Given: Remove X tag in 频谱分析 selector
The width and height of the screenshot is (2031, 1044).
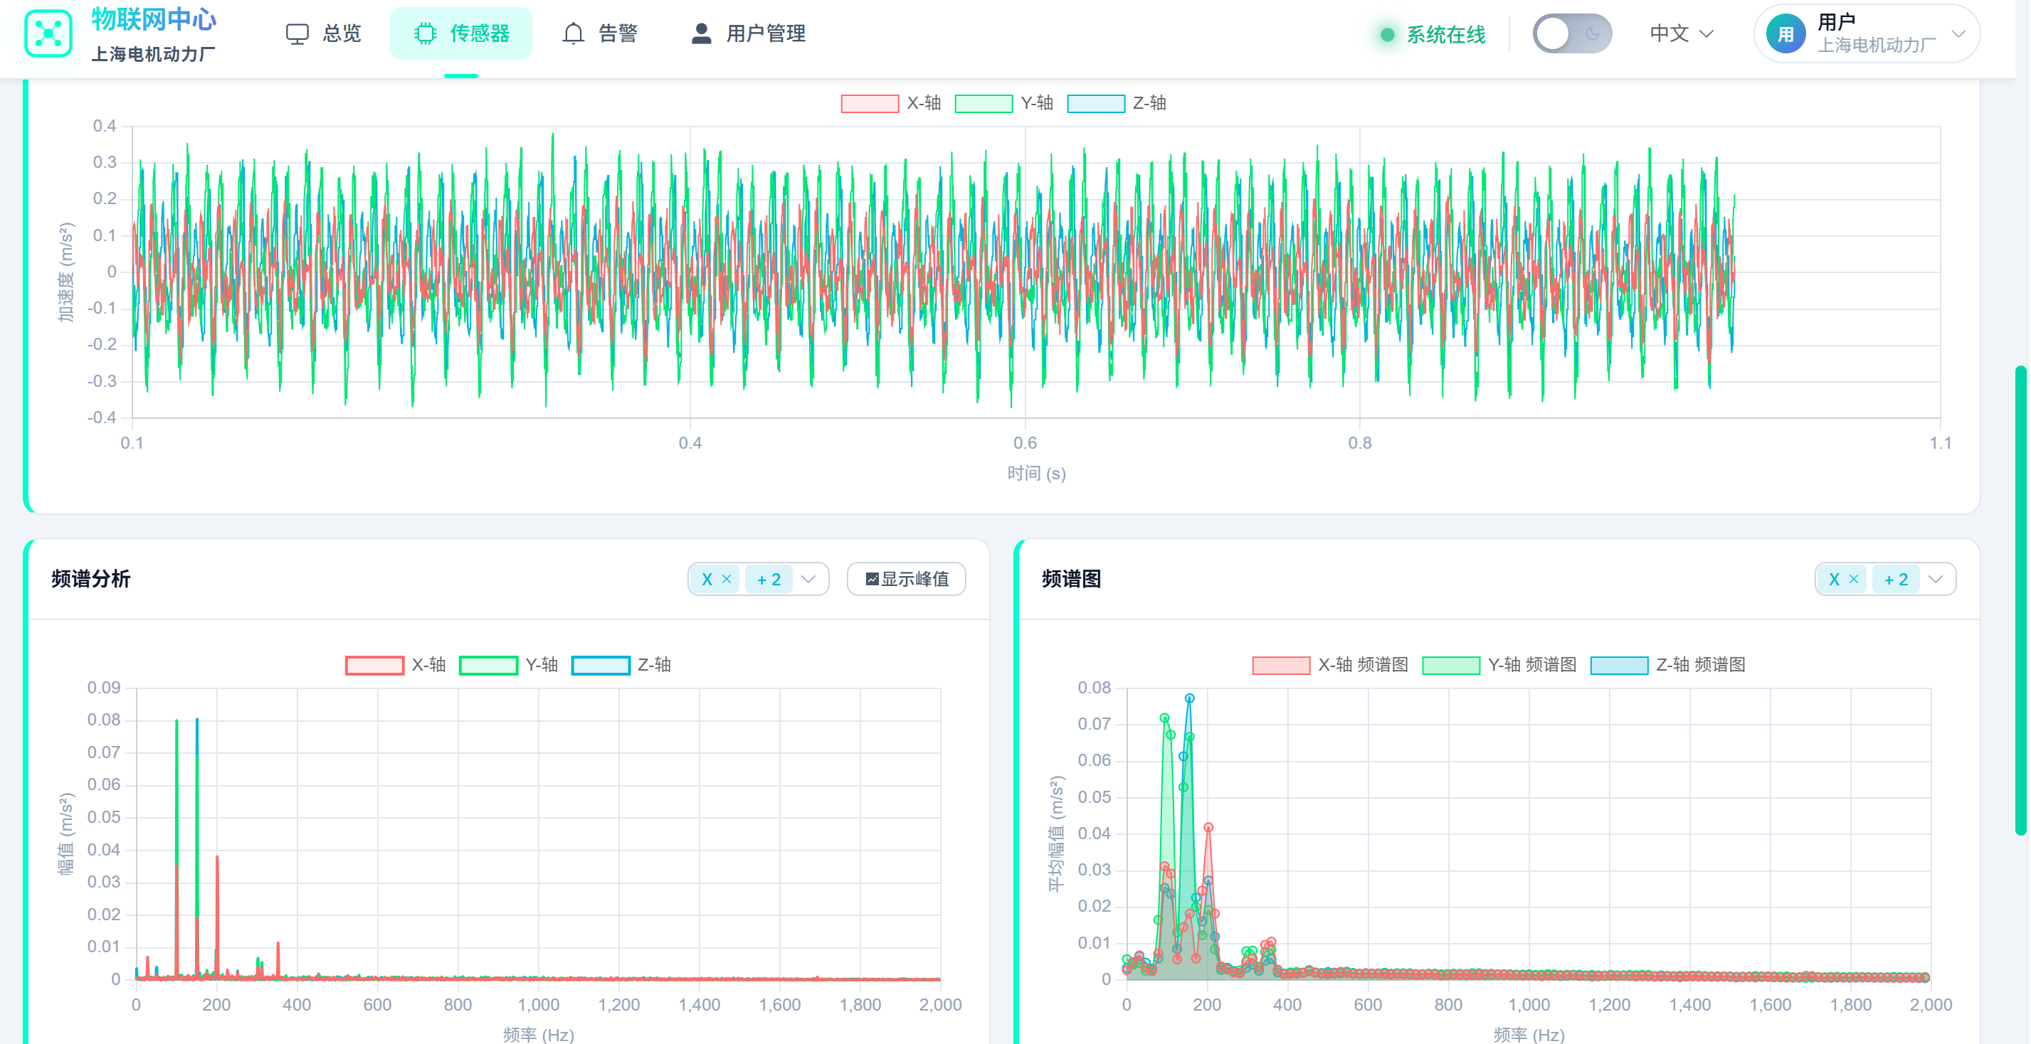Looking at the screenshot, I should [727, 579].
